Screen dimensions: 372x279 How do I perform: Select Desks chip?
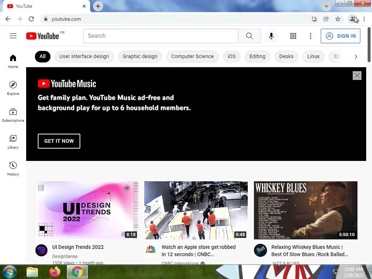pyautogui.click(x=286, y=56)
